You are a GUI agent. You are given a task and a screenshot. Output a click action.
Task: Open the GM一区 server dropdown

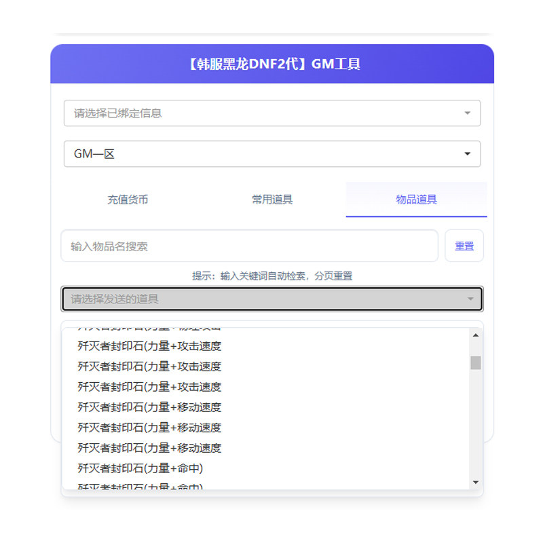[x=272, y=154]
